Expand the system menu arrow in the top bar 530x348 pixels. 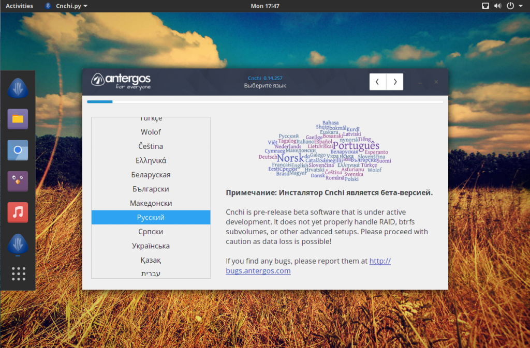521,6
